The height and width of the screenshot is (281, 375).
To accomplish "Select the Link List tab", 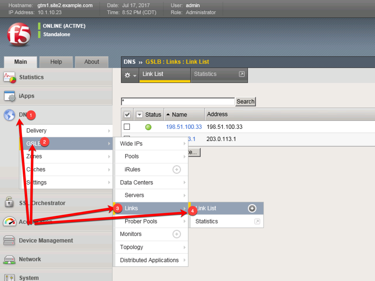I will 165,75.
